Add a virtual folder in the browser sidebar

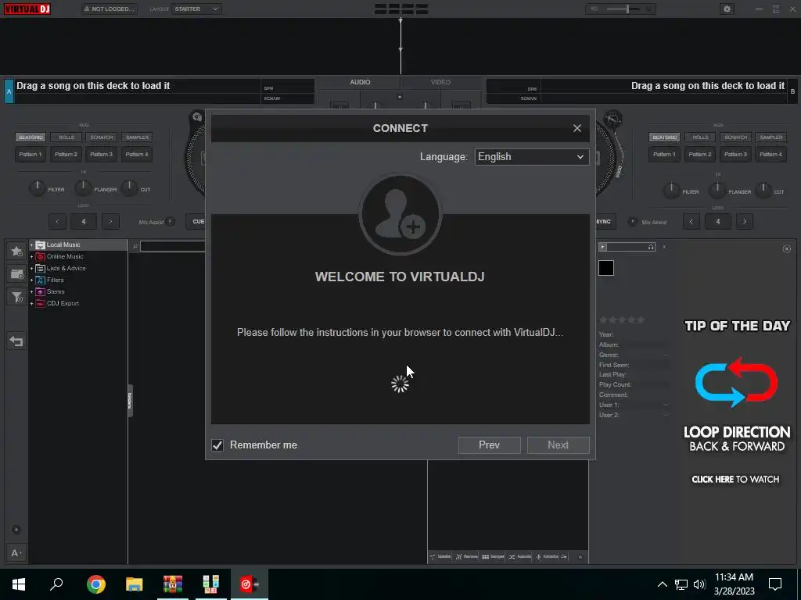[x=16, y=274]
